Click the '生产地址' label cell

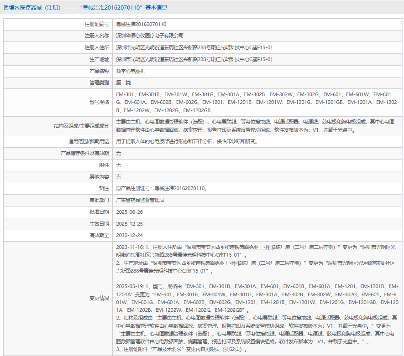point(58,59)
